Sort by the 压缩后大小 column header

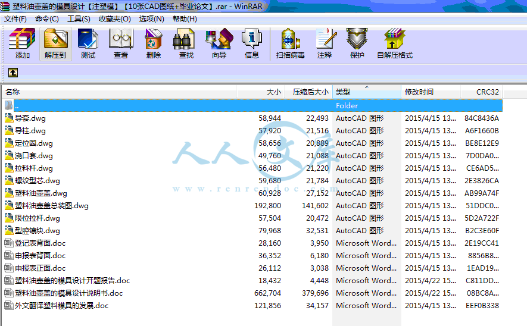(x=308, y=92)
